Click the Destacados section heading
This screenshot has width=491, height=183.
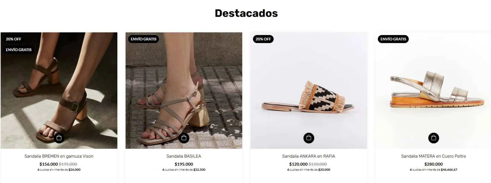coord(246,13)
